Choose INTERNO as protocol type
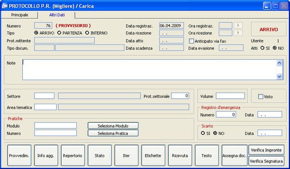 coord(87,33)
